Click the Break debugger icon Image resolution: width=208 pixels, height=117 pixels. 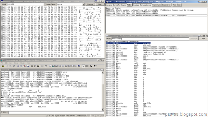click(28, 66)
